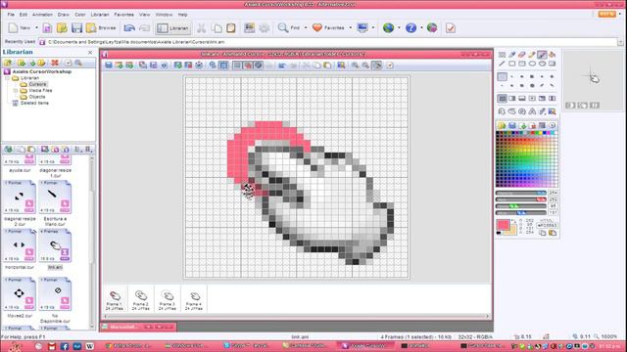
Task: Open the Animation menu
Action: [42, 15]
